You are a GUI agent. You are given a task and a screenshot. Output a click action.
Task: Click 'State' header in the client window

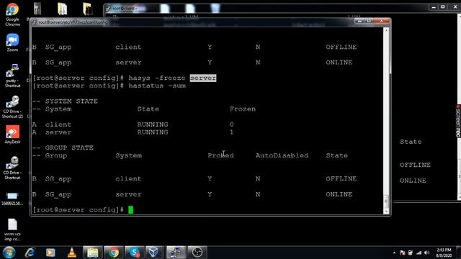[411, 142]
